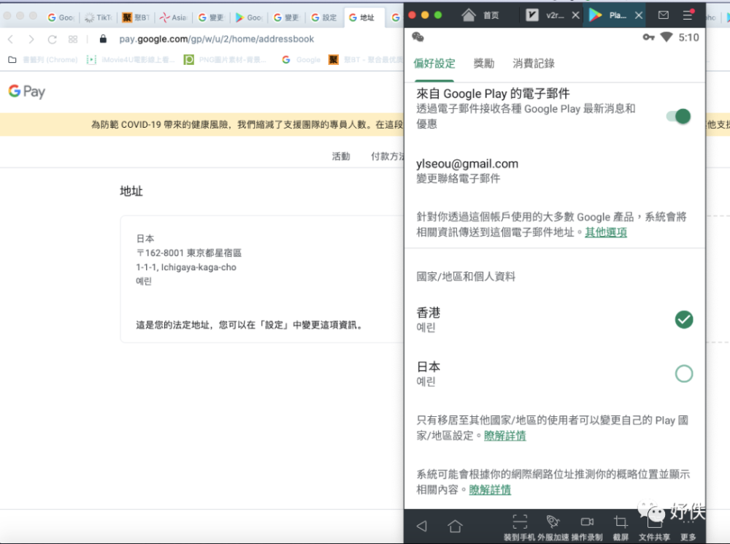Tap 變更聯絡電子郵件 under ylseou@gmail.com
Image resolution: width=730 pixels, height=544 pixels.
pos(458,179)
